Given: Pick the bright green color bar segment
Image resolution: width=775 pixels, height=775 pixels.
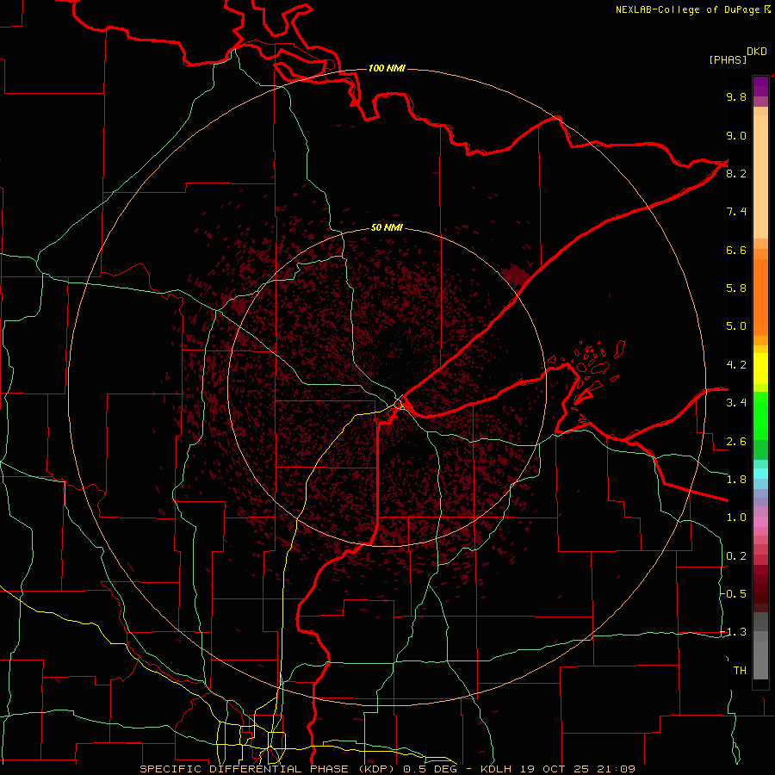Looking at the screenshot, I should pos(760,414).
